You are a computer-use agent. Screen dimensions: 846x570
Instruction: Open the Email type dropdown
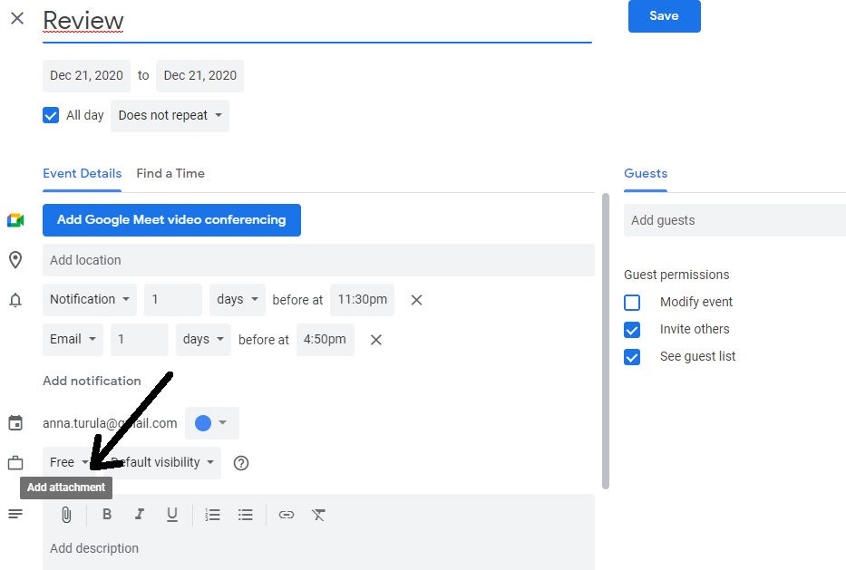click(73, 339)
